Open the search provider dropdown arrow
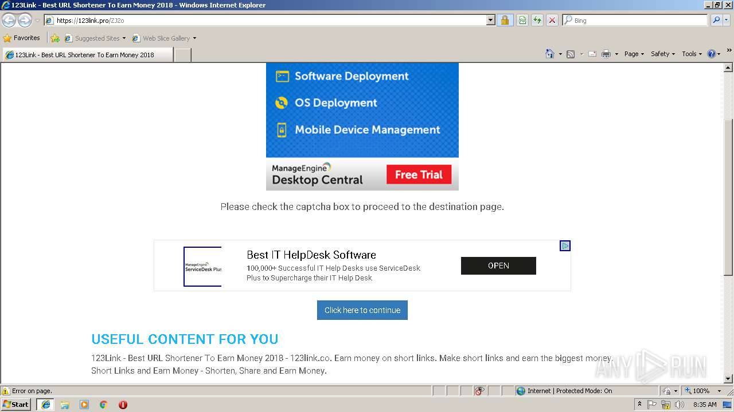The image size is (734, 412). 727,20
